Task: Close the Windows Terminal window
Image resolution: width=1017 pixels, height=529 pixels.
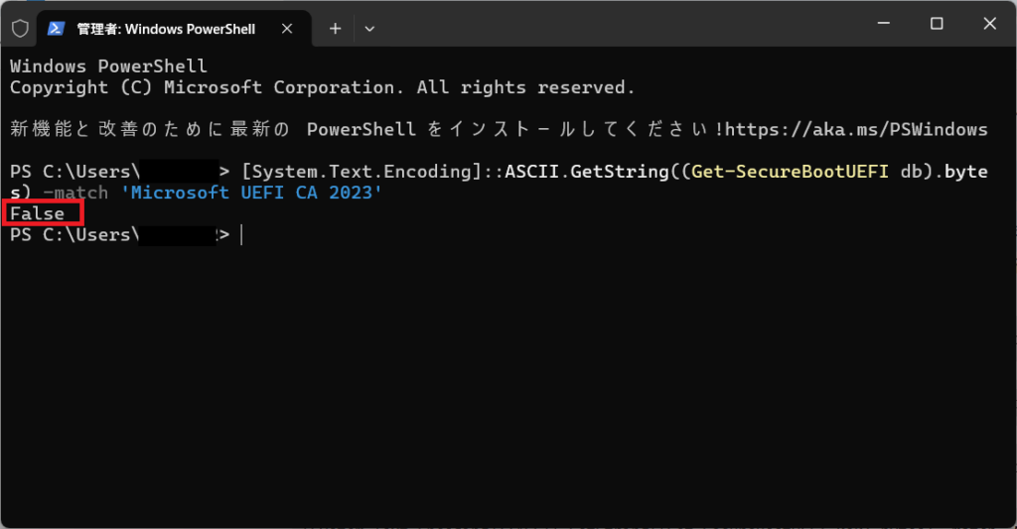Action: [988, 24]
